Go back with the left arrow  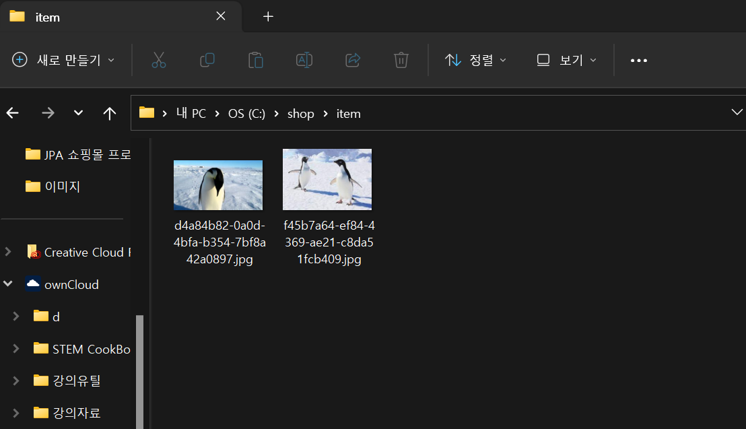click(13, 113)
